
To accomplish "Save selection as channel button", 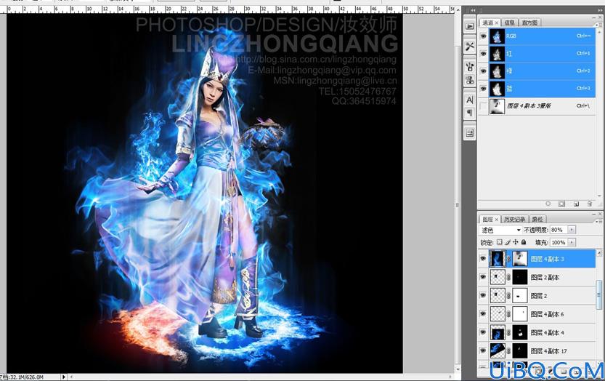I will [562, 204].
